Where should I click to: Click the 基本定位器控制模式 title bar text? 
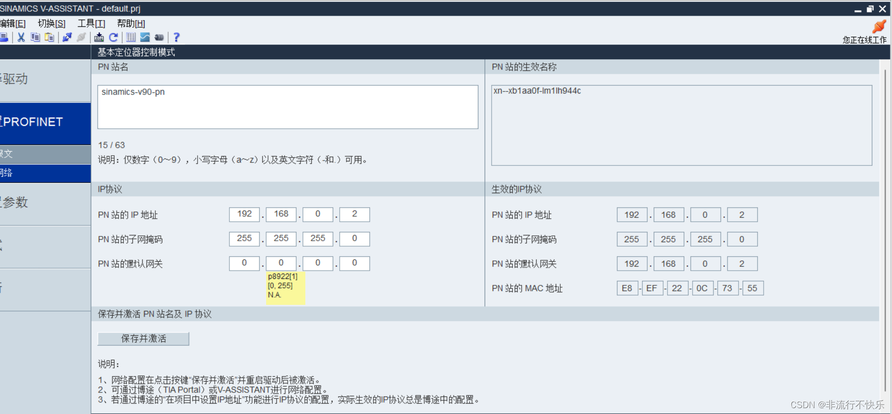pyautogui.click(x=136, y=52)
